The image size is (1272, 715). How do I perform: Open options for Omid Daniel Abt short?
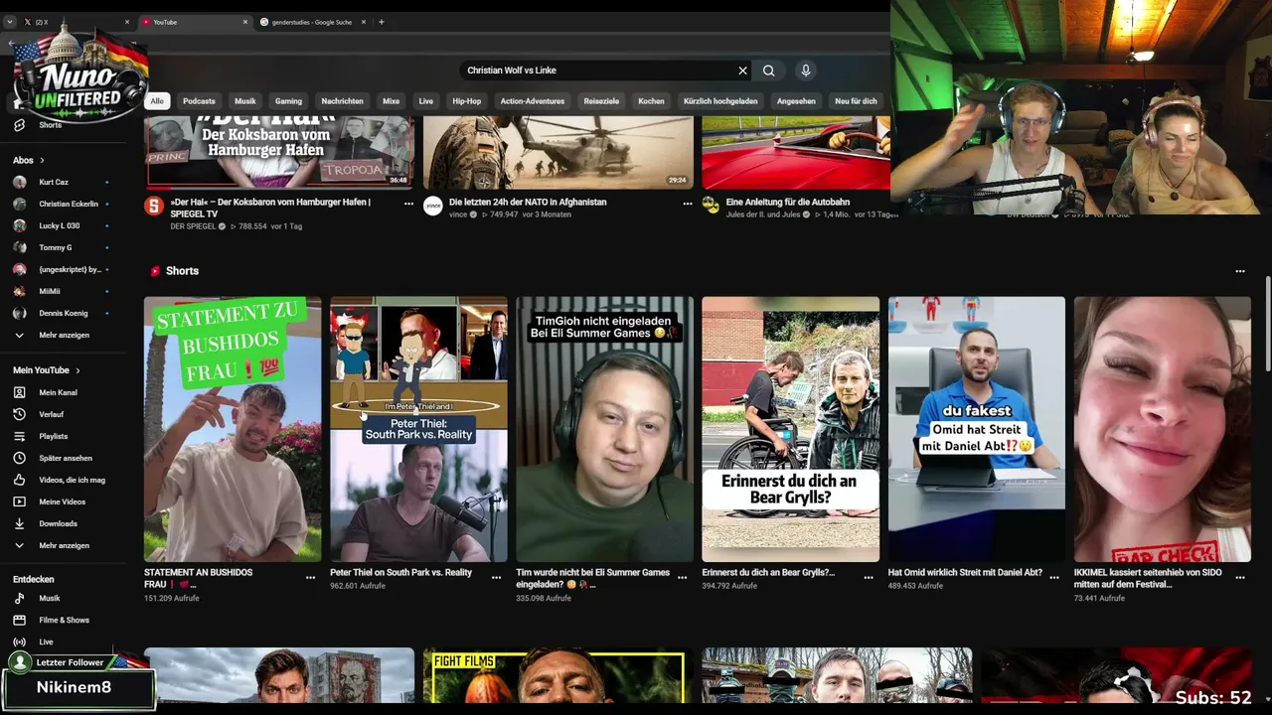[1054, 577]
